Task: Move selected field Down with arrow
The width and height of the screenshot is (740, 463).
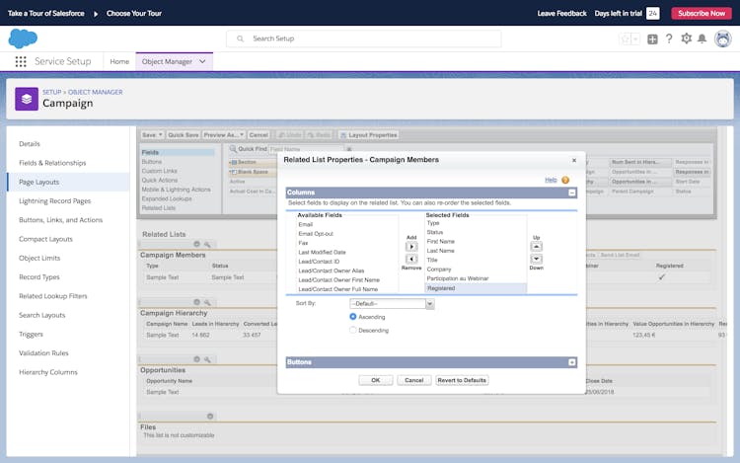Action: click(536, 259)
